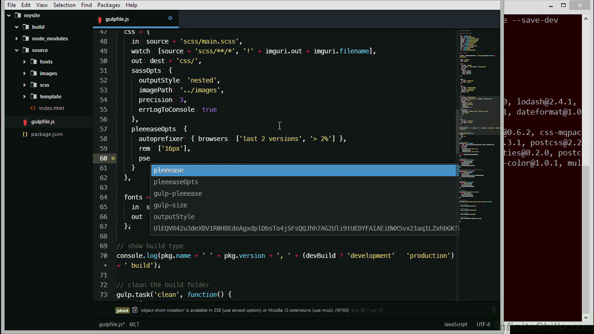Click the linter message icon beside jshint
The image size is (594, 334).
(x=135, y=310)
